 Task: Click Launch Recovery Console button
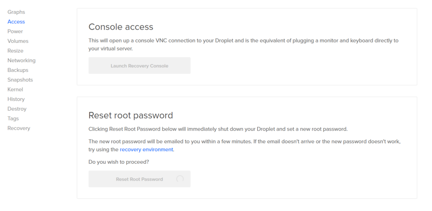click(x=139, y=65)
